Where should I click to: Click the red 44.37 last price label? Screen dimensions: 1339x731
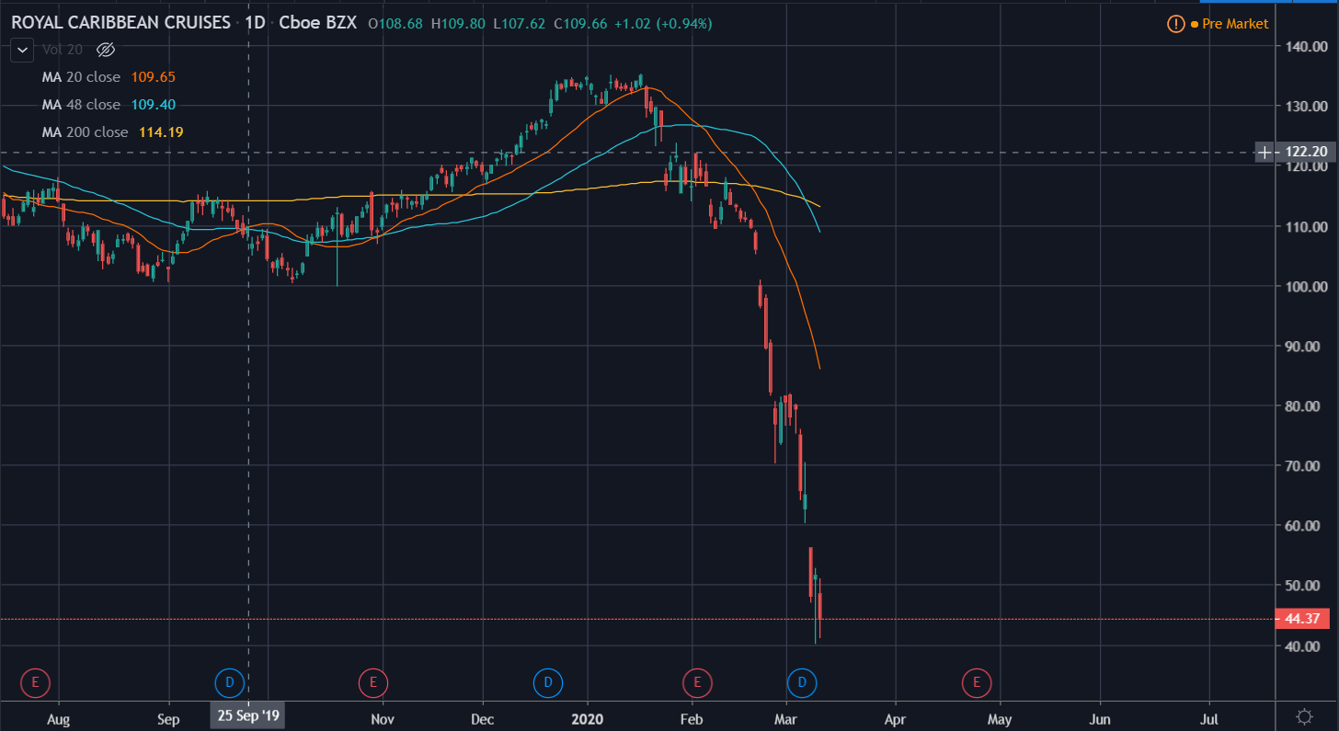pos(1302,619)
